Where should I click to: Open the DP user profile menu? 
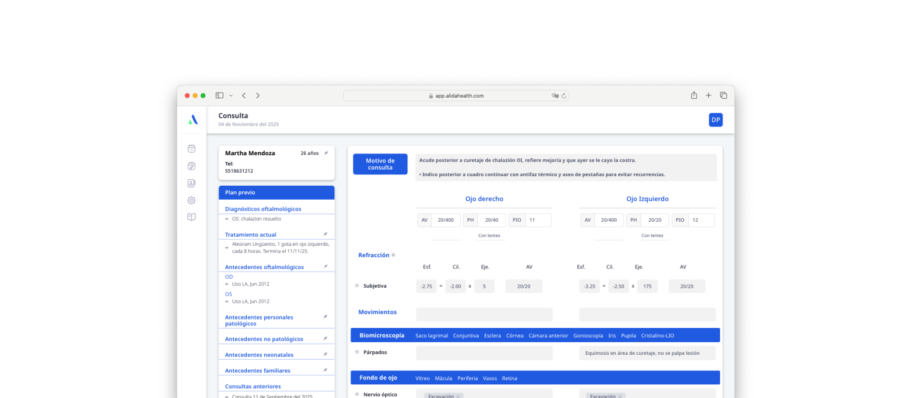coord(715,120)
